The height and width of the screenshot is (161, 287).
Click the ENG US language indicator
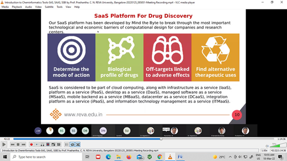pyautogui.click(x=258, y=157)
